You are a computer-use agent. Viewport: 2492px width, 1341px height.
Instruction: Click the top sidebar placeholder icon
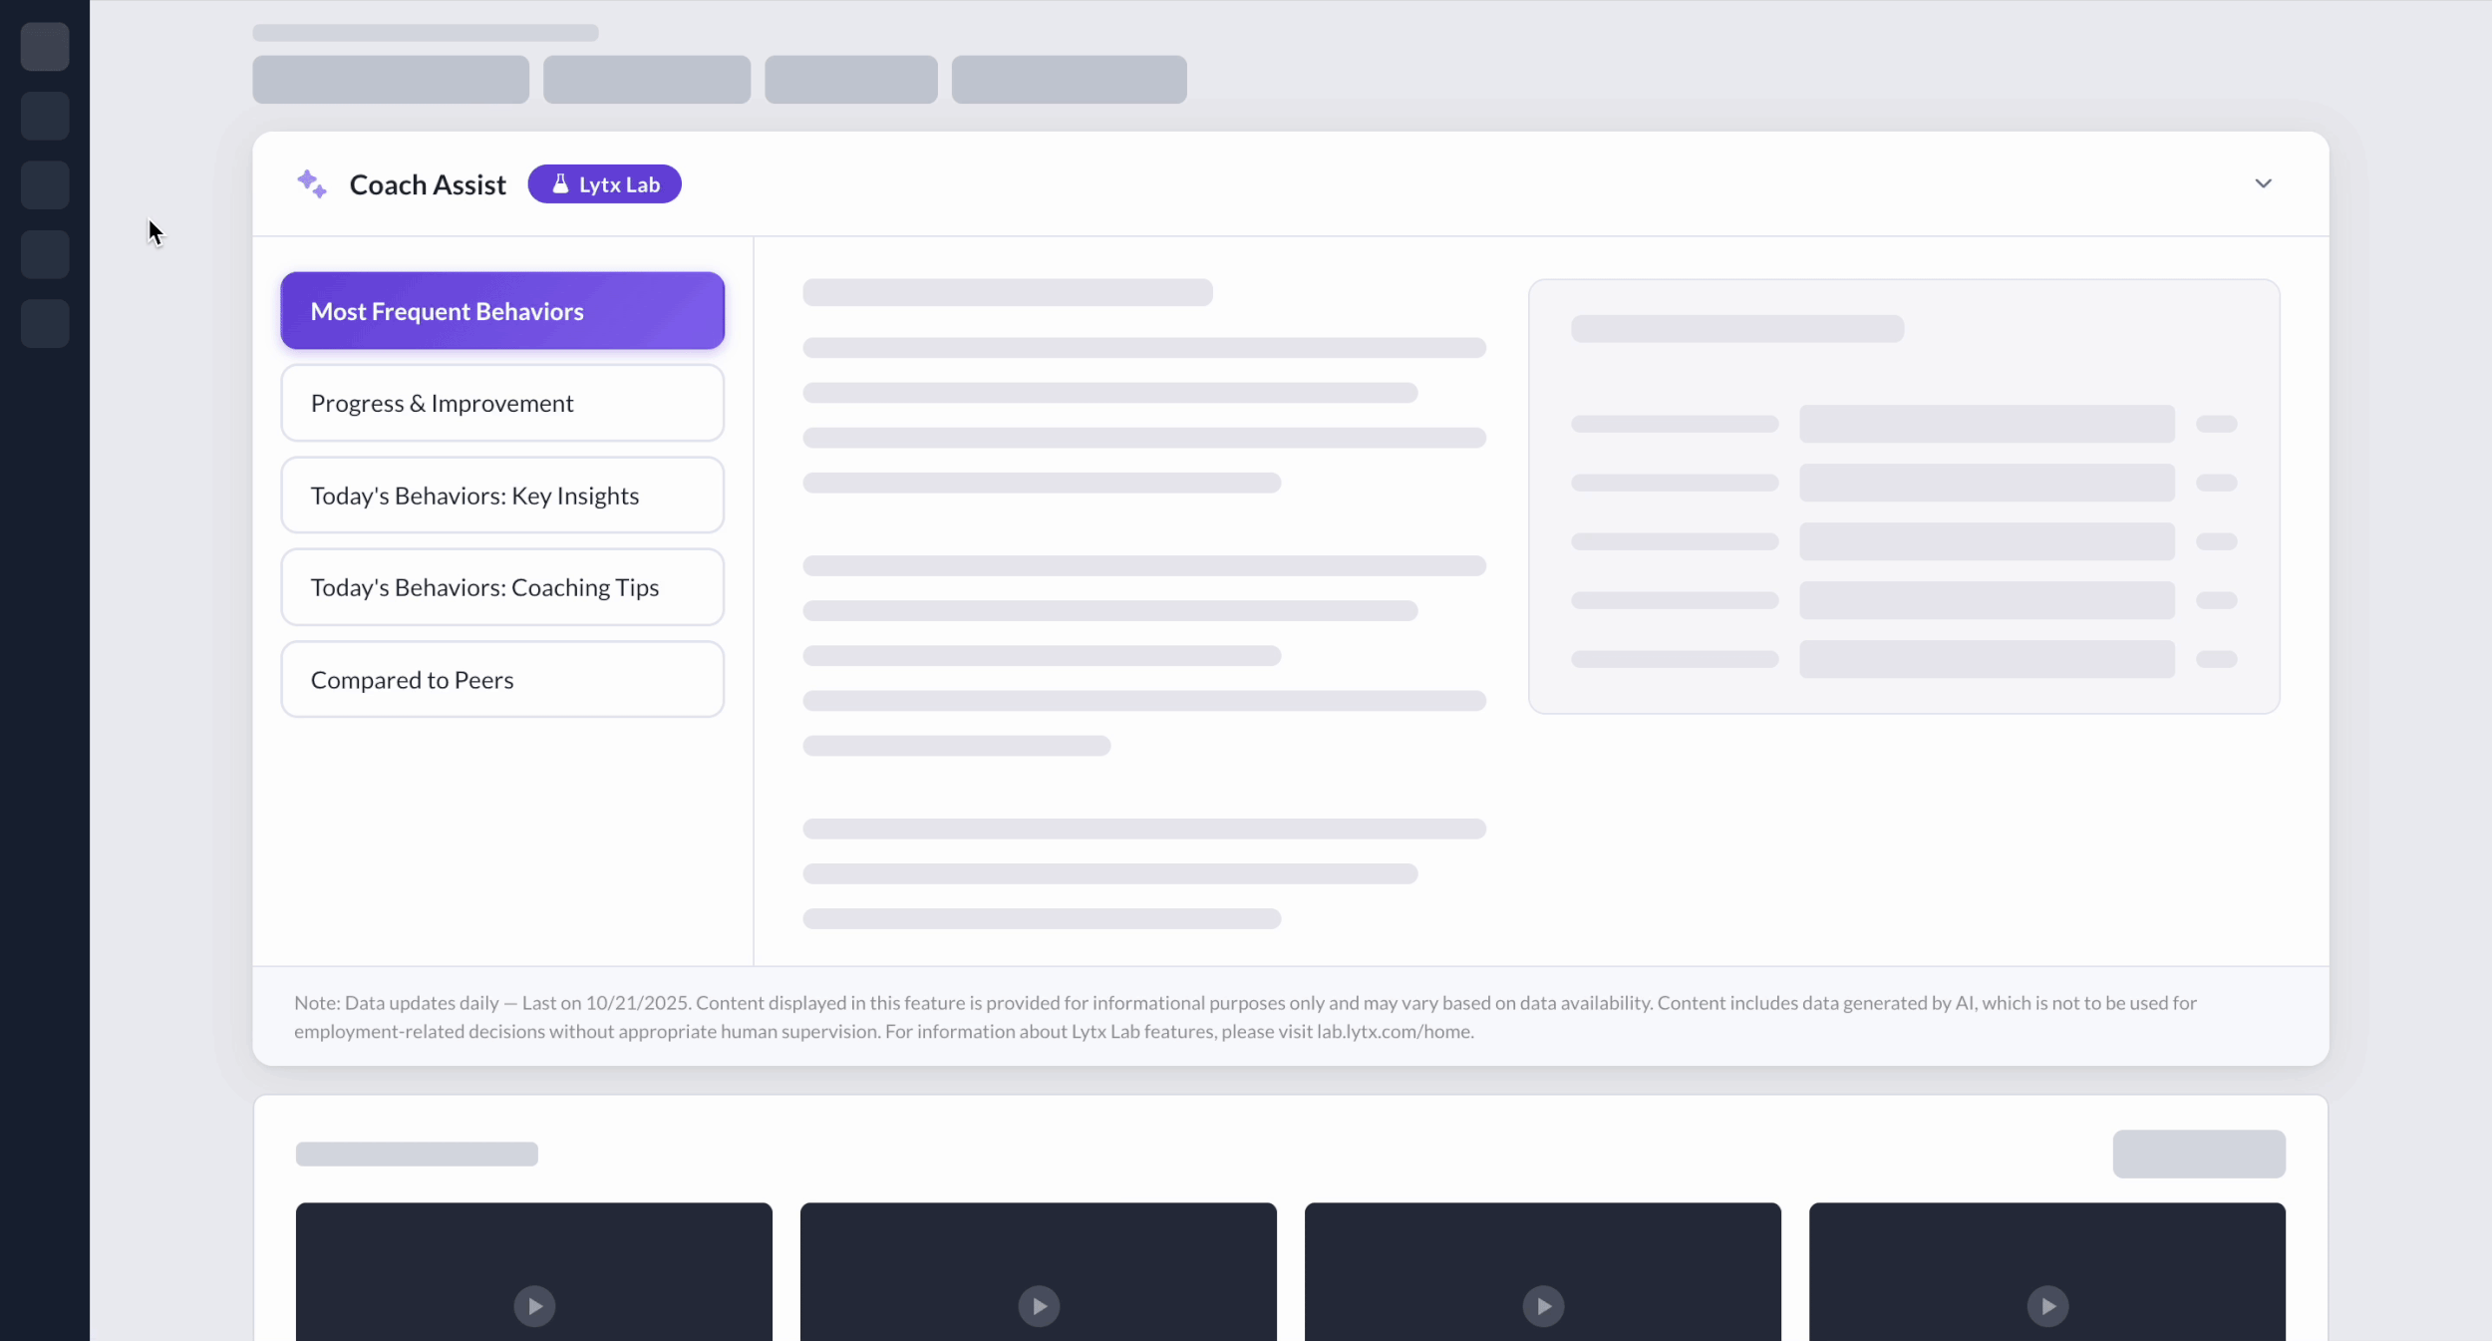[x=45, y=47]
